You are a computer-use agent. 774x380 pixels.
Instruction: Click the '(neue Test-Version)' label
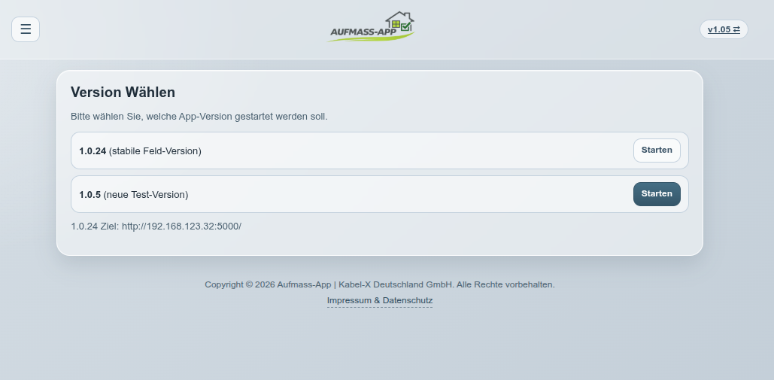(146, 195)
